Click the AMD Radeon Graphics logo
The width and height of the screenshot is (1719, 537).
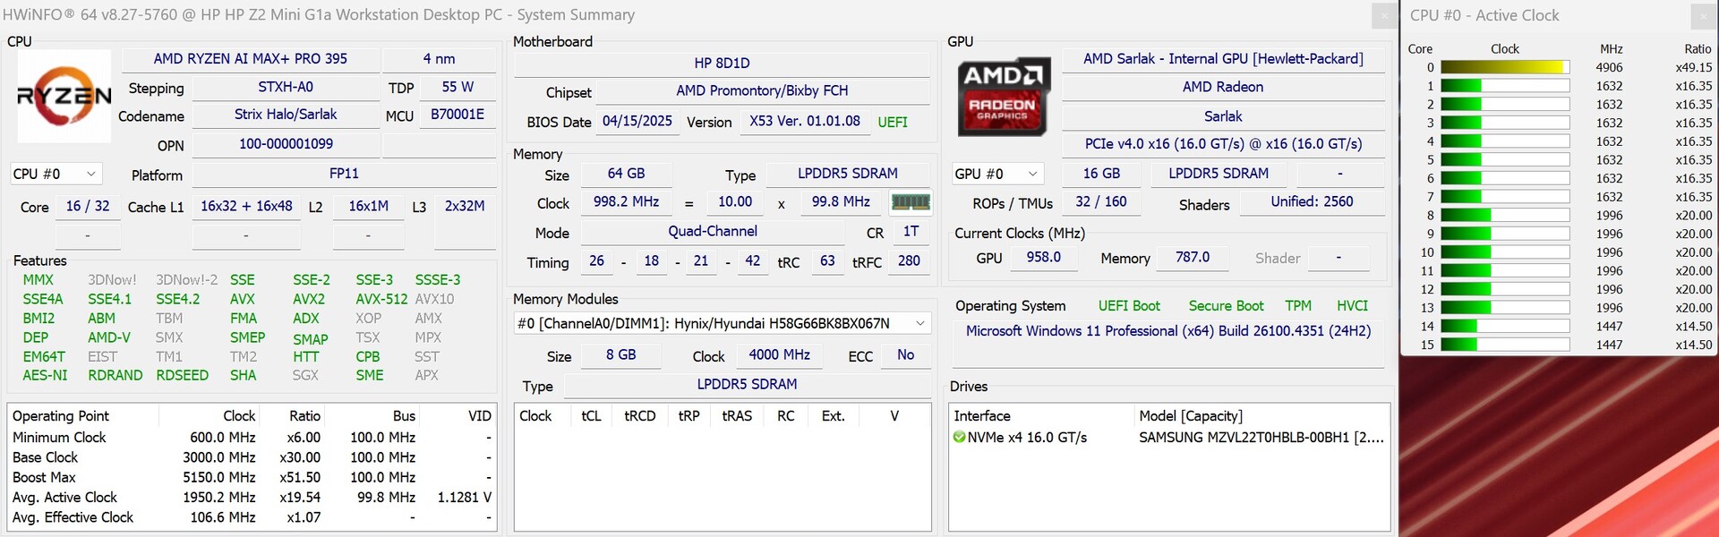click(1002, 98)
